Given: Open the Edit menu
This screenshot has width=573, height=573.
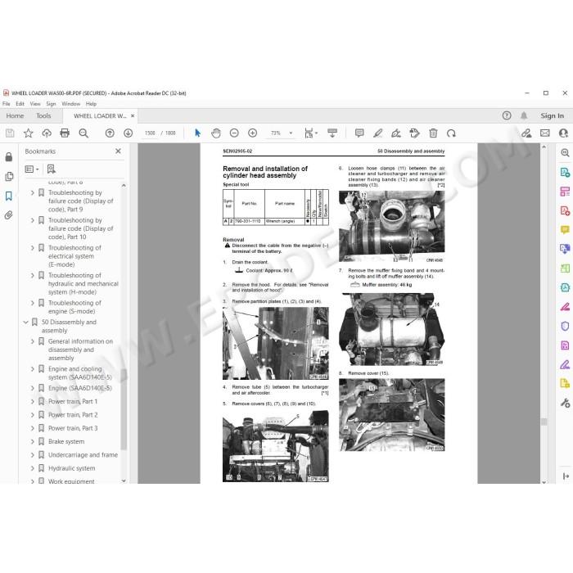Looking at the screenshot, I should coord(20,104).
